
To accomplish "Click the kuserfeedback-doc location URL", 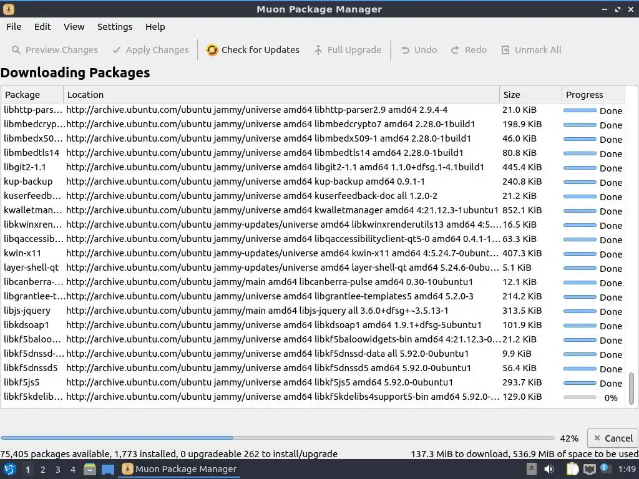I will coord(251,196).
